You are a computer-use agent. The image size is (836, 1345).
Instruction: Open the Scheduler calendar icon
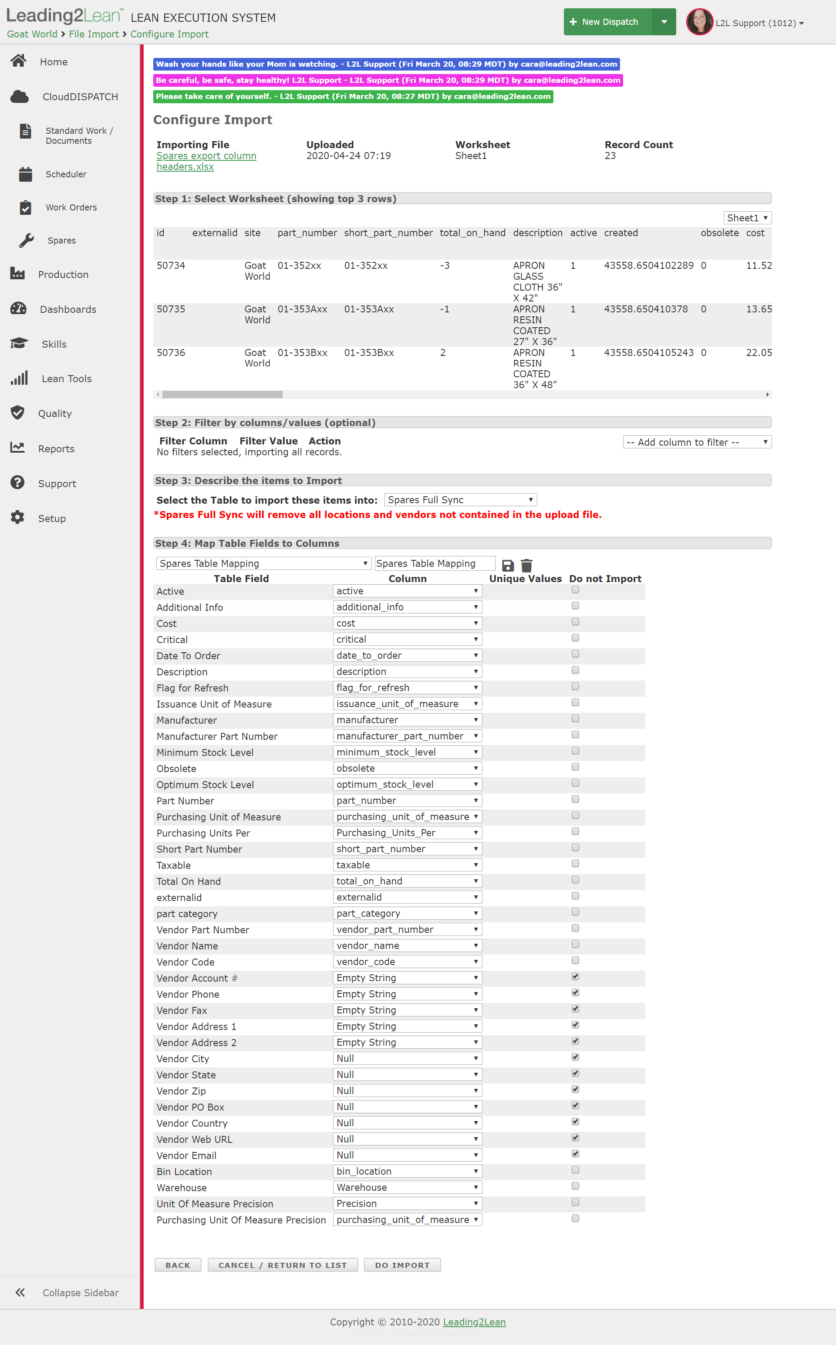25,174
